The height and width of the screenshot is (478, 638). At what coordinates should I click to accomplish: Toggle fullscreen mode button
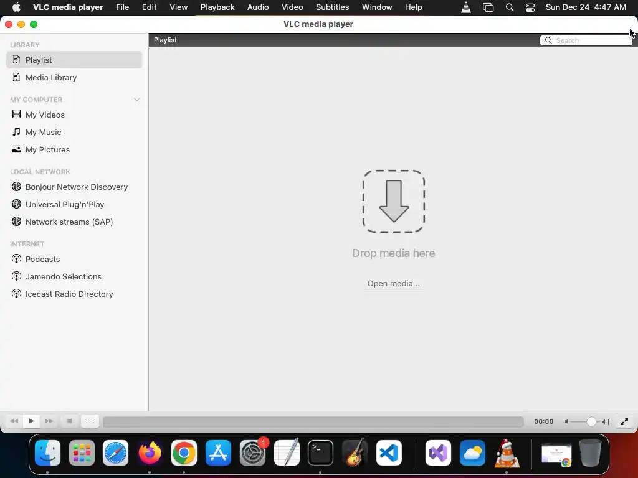pos(624,421)
